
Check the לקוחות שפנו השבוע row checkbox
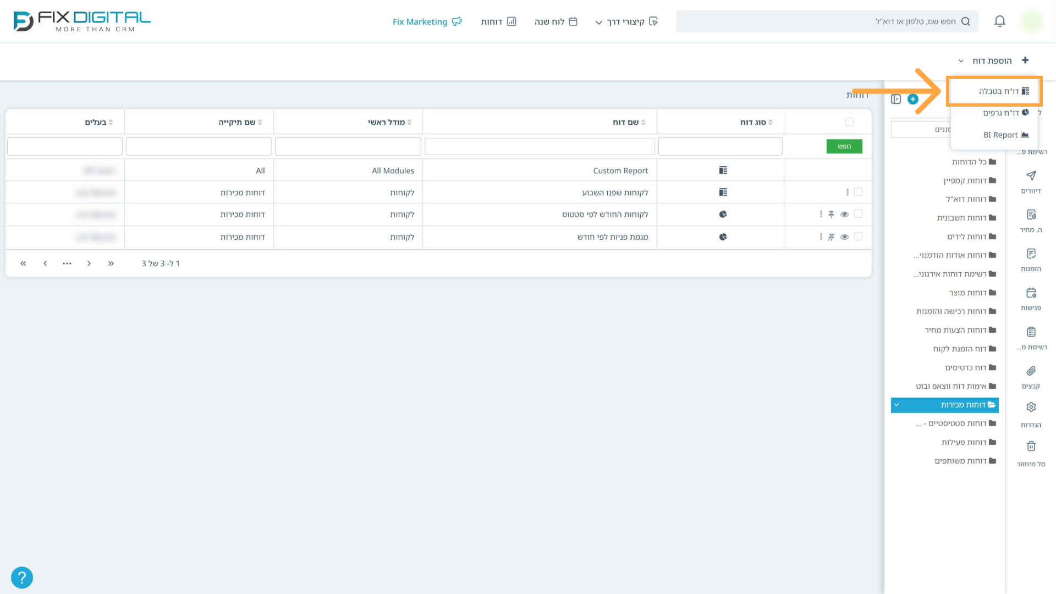pos(858,192)
